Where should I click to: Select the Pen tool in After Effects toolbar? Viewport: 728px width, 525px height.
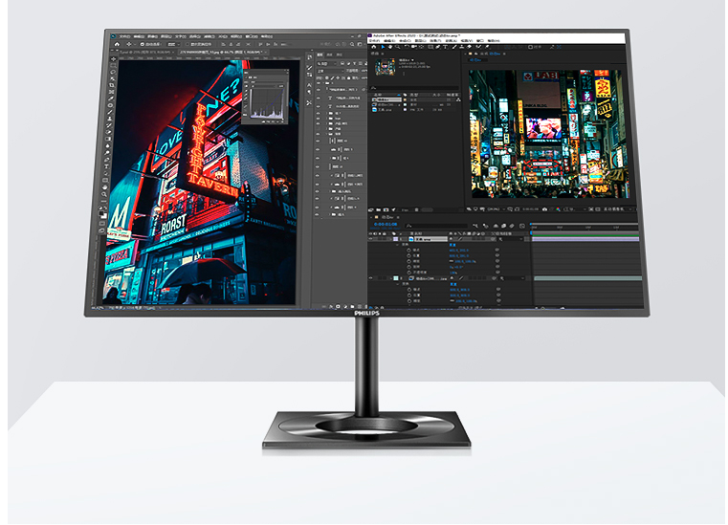click(438, 47)
